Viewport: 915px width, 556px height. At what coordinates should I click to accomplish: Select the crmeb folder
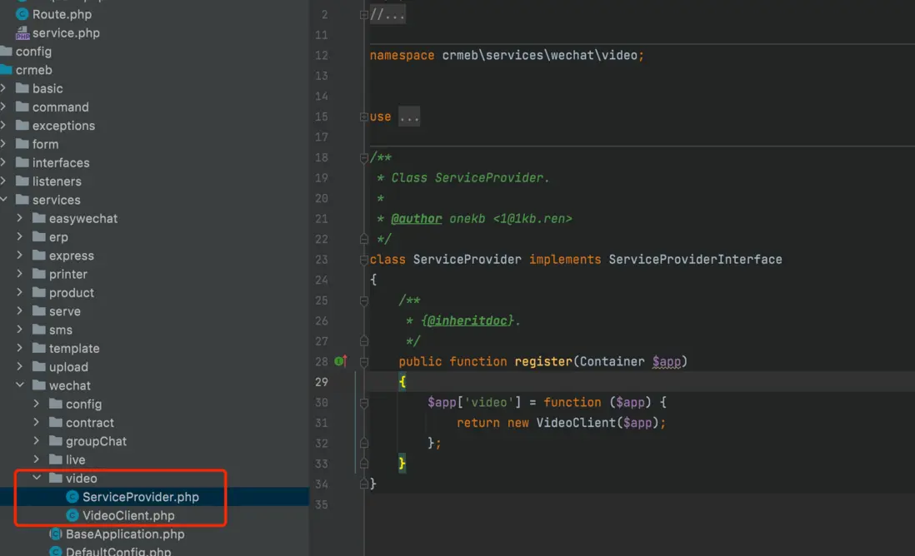pyautogui.click(x=33, y=70)
